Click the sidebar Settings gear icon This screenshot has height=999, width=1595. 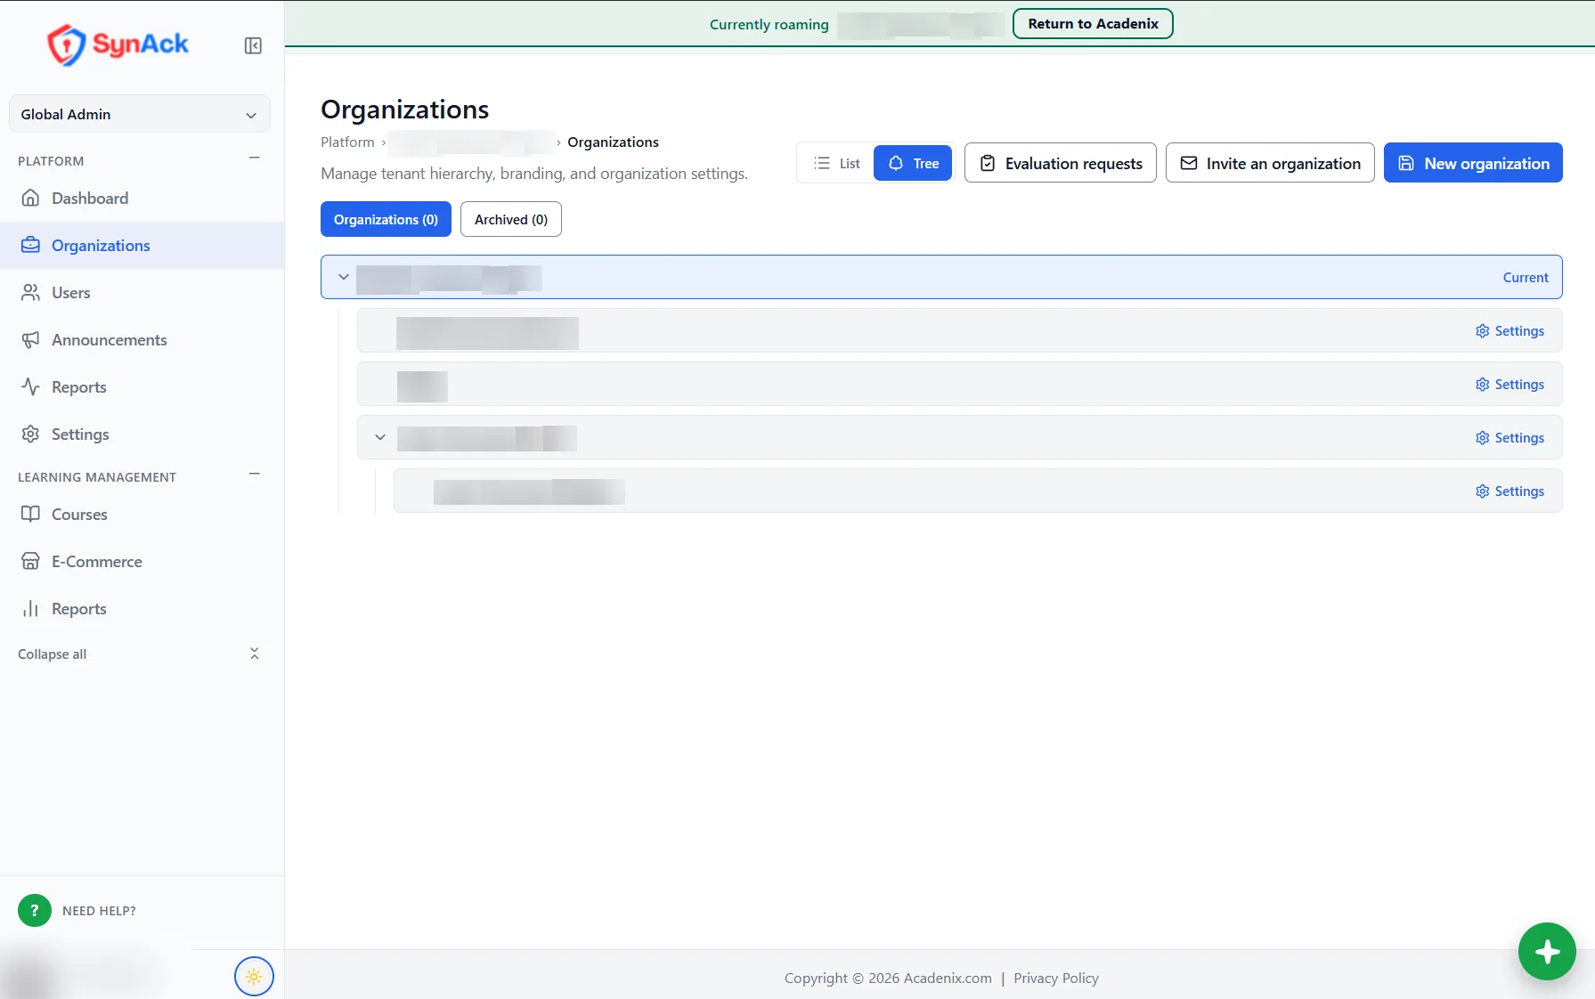30,434
